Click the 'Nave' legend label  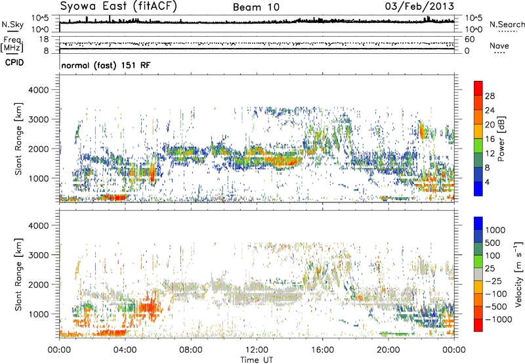(499, 45)
